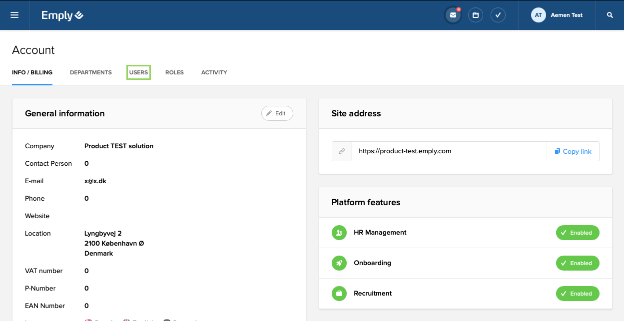Image resolution: width=624 pixels, height=321 pixels.
Task: Click the site address URL field
Action: coord(449,151)
